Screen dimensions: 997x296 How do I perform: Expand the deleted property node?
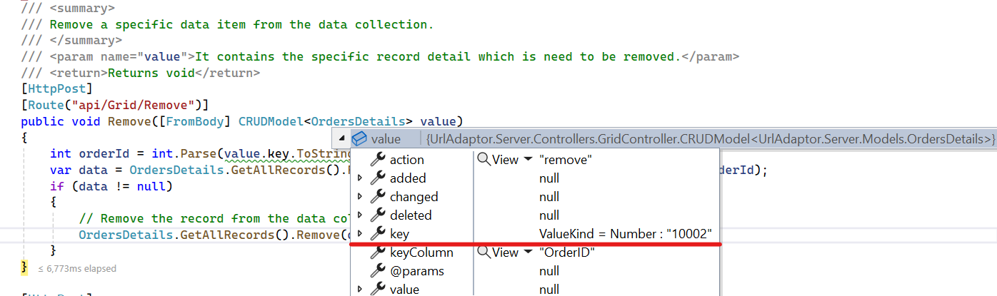tap(359, 215)
